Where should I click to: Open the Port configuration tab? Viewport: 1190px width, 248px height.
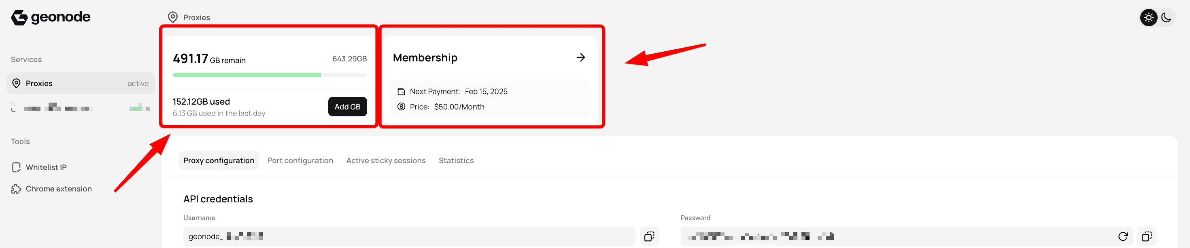(x=300, y=160)
